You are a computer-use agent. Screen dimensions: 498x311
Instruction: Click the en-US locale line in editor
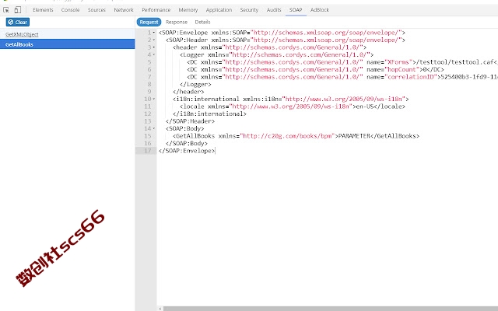point(293,107)
